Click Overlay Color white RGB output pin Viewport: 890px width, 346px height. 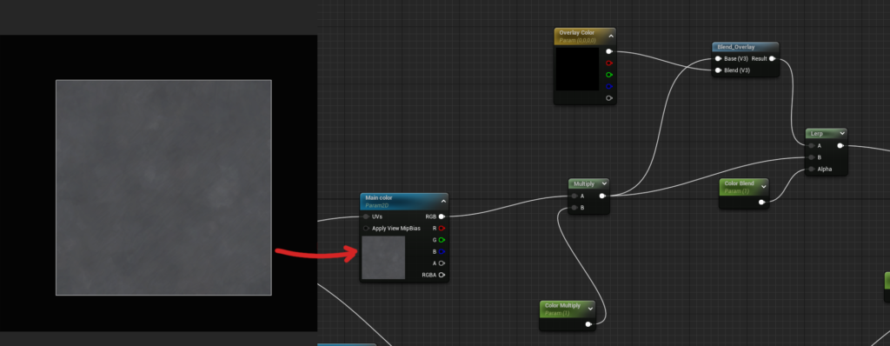609,51
